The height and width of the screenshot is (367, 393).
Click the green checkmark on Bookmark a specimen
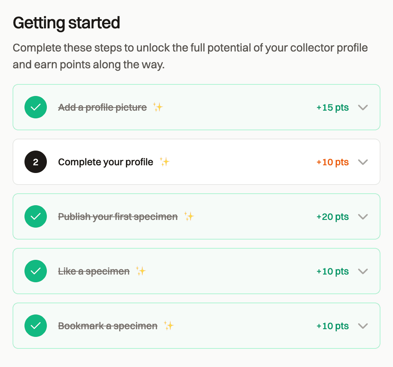36,325
